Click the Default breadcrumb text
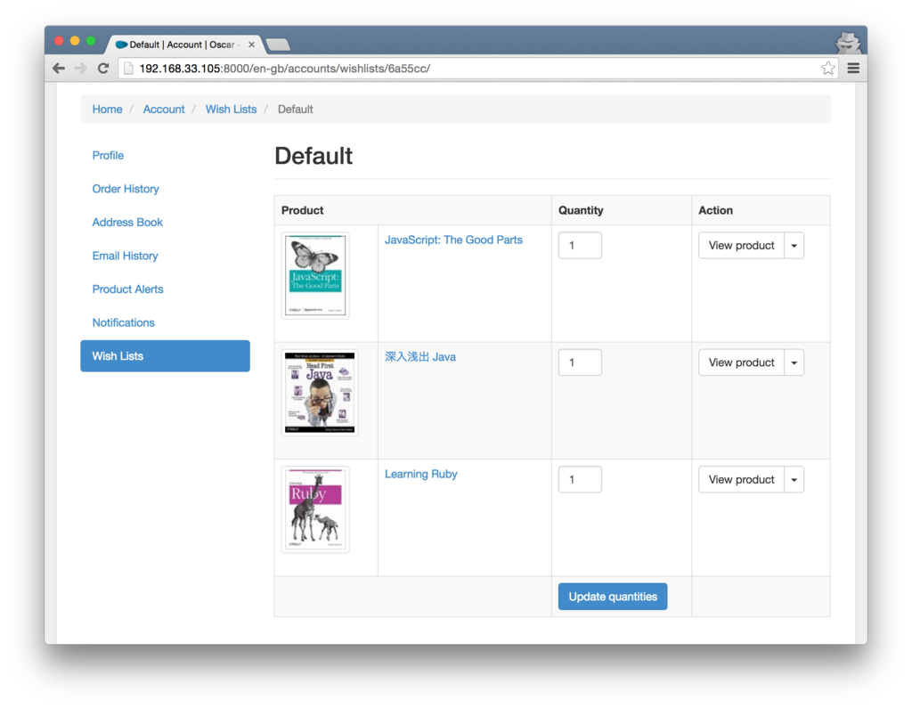This screenshot has width=912, height=708. coord(295,110)
